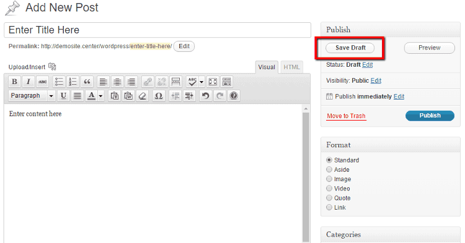The width and height of the screenshot is (465, 243).
Task: Toggle fullscreen editing mode
Action: point(213,82)
